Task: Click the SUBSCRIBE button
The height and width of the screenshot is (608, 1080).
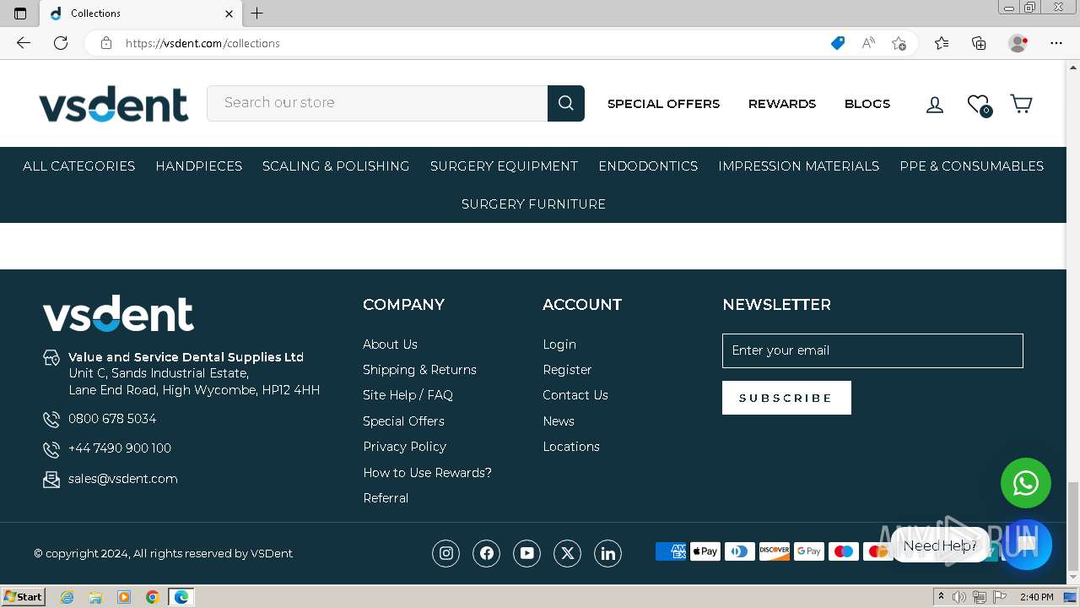Action: (x=786, y=398)
